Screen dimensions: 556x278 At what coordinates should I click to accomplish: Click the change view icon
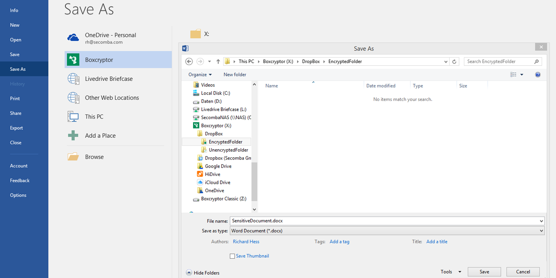click(514, 75)
